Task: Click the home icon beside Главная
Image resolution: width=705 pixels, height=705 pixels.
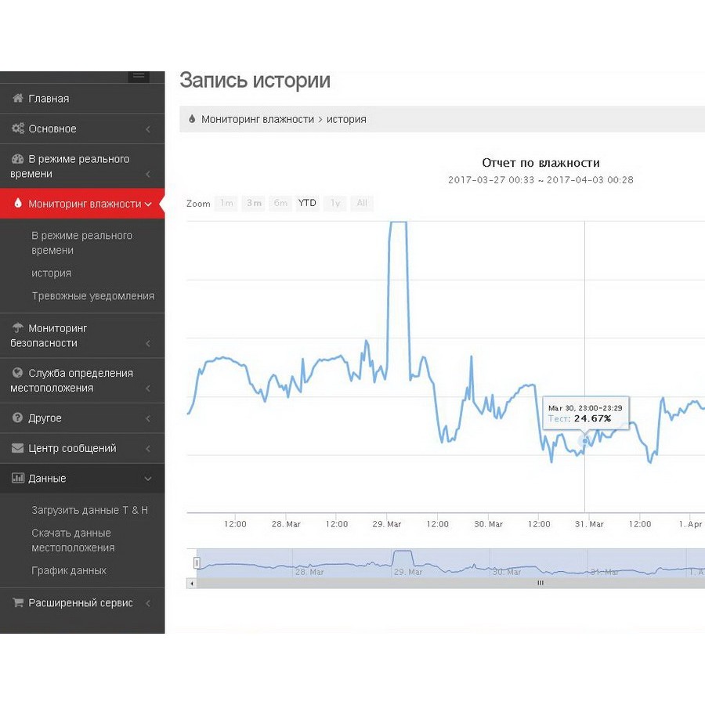Action: tap(18, 99)
